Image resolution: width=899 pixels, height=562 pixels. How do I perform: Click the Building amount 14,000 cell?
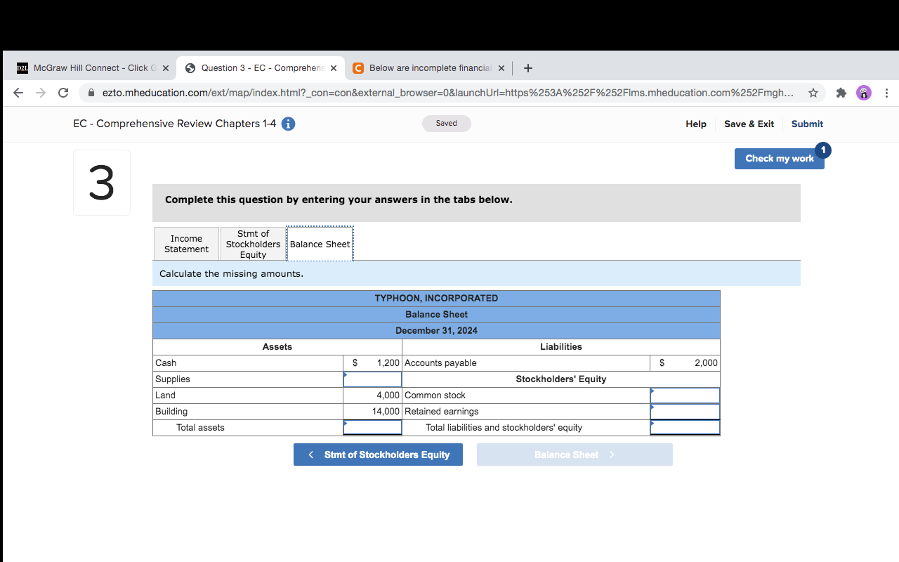tap(372, 412)
